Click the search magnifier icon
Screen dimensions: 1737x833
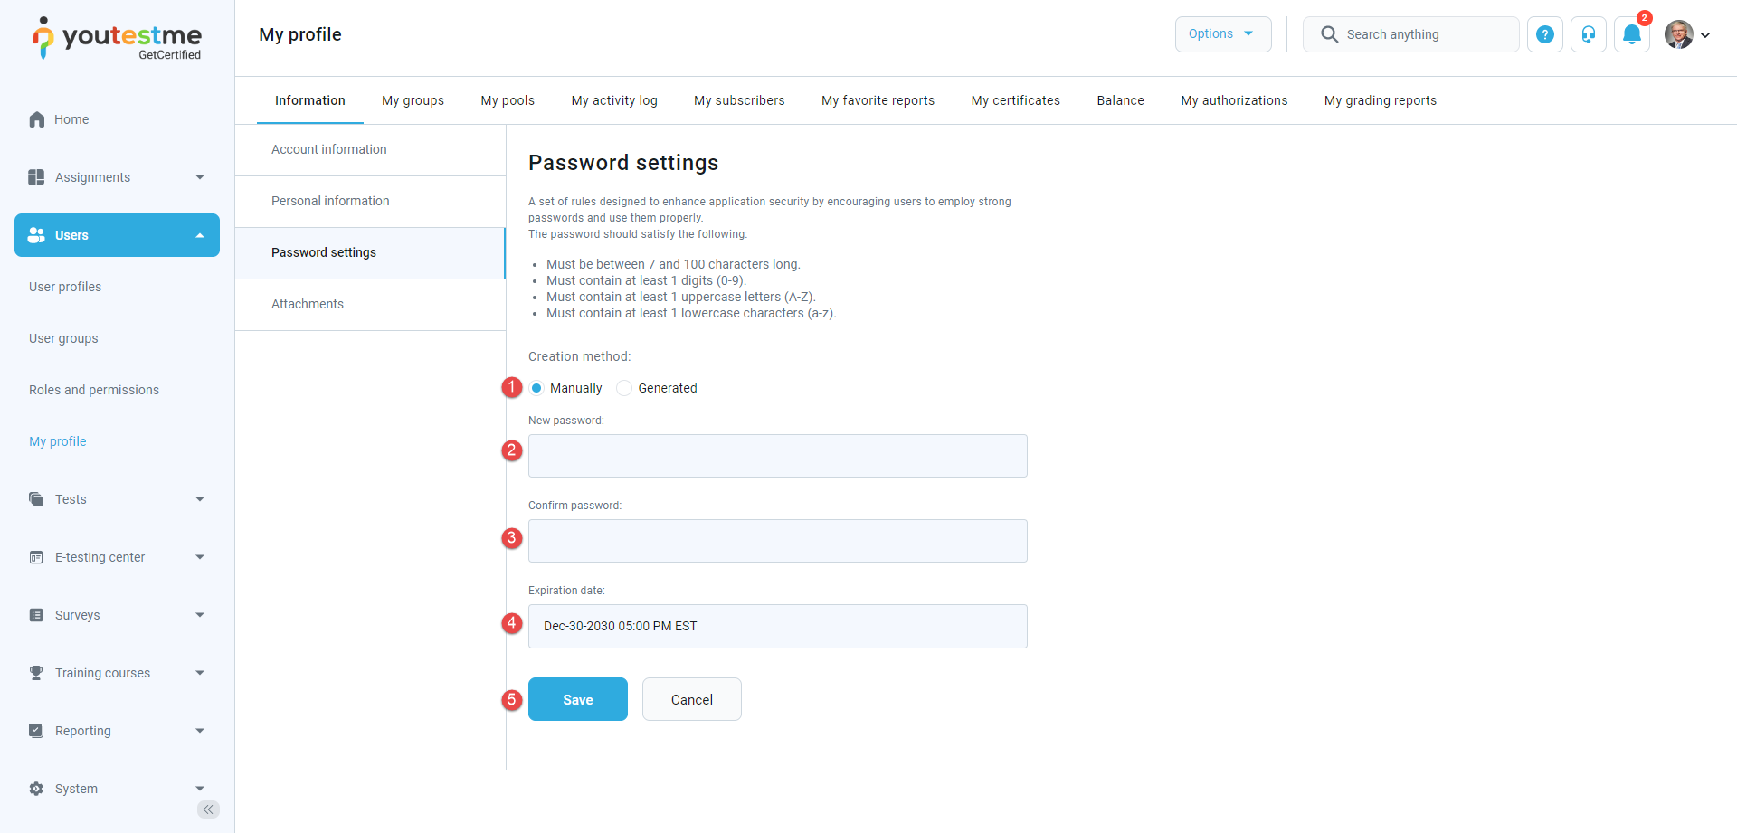pos(1329,34)
